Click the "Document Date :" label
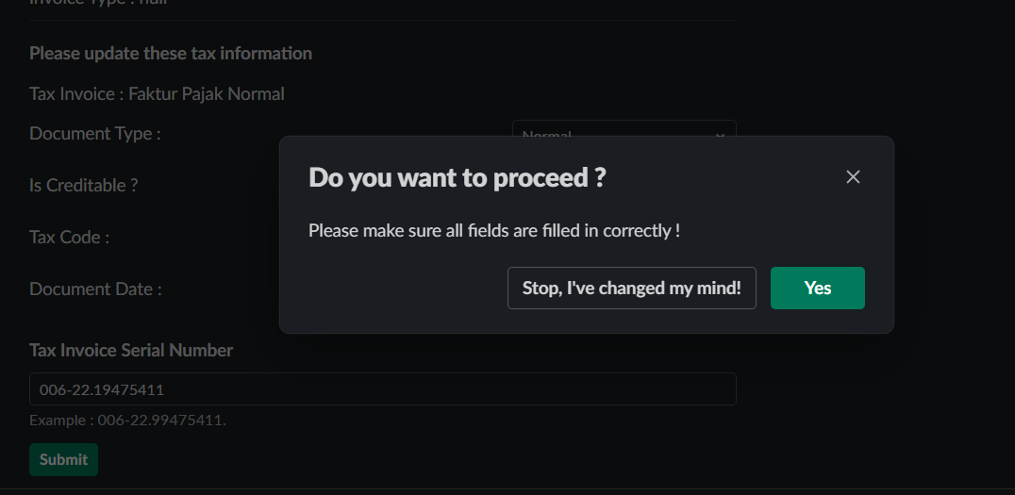The height and width of the screenshot is (495, 1015). click(x=95, y=289)
